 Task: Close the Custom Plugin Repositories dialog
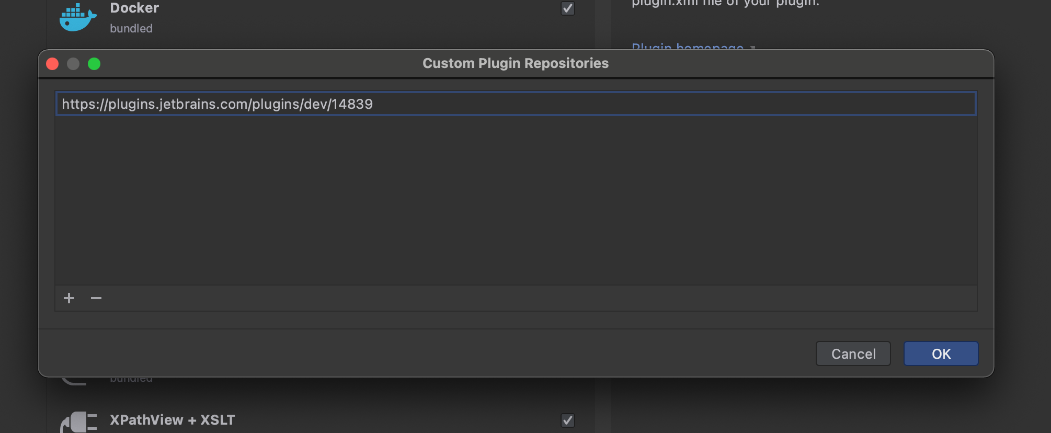[x=52, y=64]
